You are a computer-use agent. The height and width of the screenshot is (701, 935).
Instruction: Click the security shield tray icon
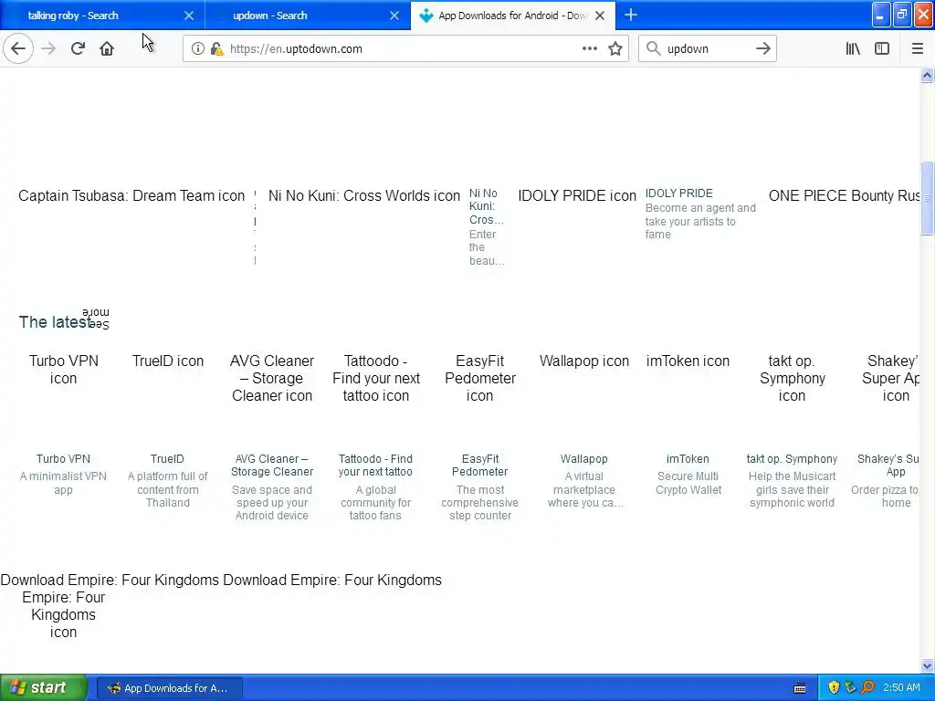click(x=834, y=687)
